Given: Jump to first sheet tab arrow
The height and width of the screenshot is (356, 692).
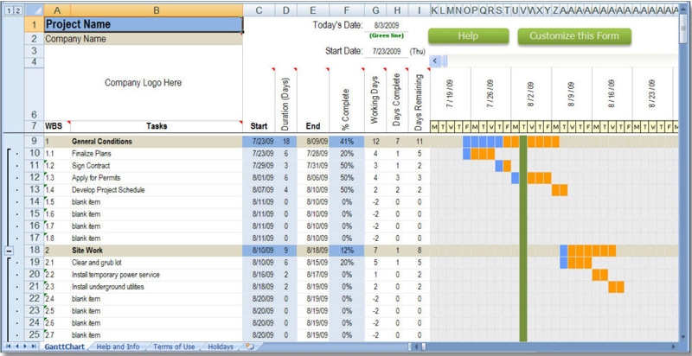Looking at the screenshot, I should point(9,346).
